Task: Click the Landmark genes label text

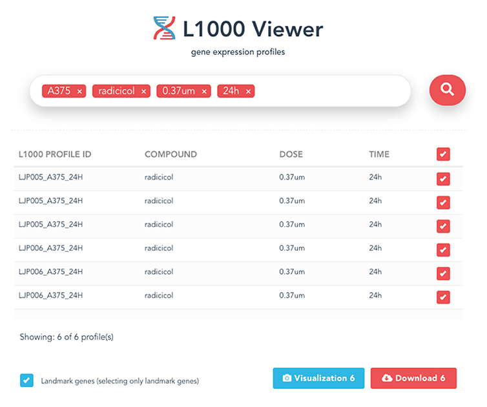Action: (x=120, y=381)
